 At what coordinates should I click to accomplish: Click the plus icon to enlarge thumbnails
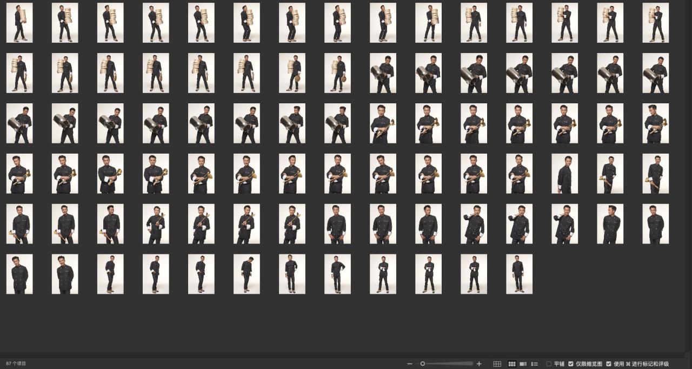click(x=479, y=364)
